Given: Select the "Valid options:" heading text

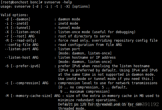Looking at the screenshot, I should tap(14, 15).
